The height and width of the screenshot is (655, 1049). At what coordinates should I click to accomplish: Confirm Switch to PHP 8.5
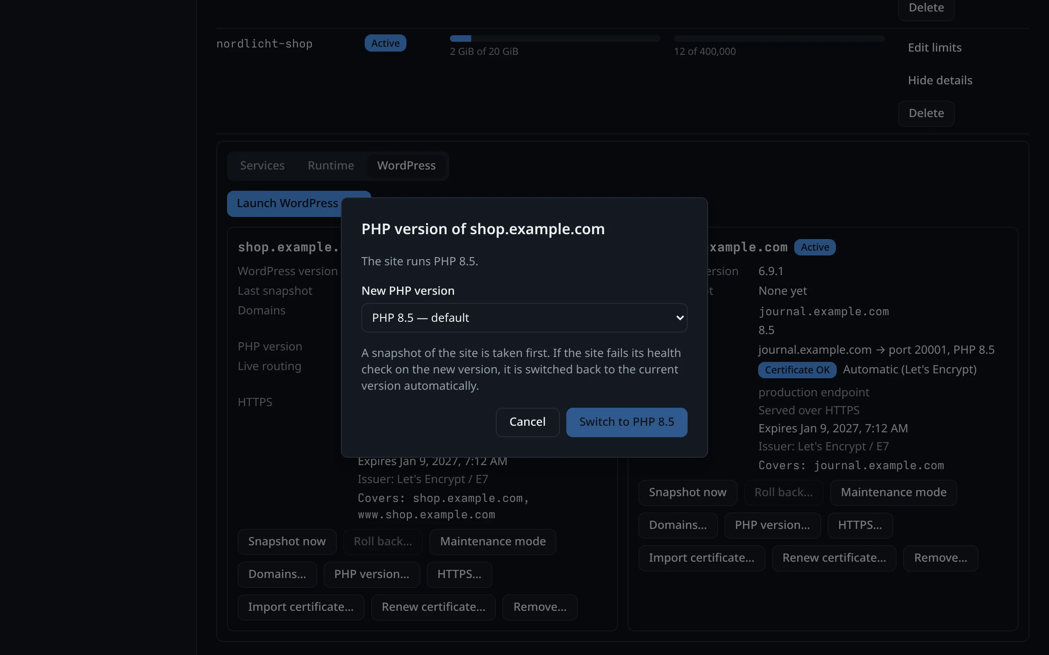tap(627, 422)
